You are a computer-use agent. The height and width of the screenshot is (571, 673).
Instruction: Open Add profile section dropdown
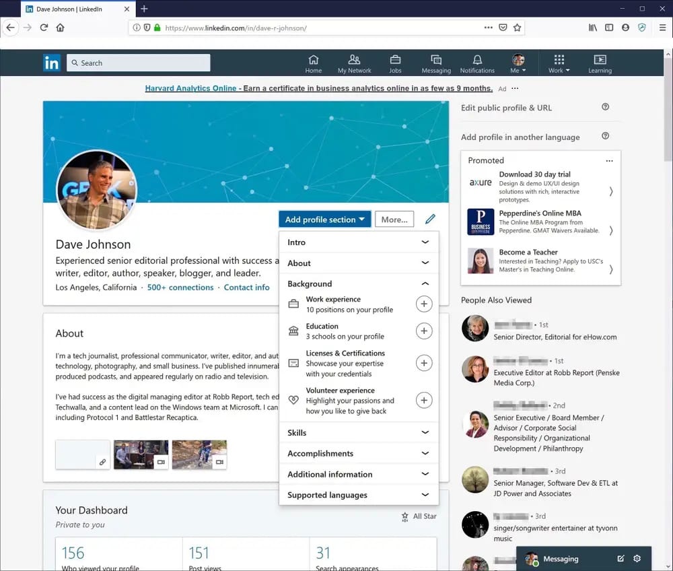(x=324, y=220)
